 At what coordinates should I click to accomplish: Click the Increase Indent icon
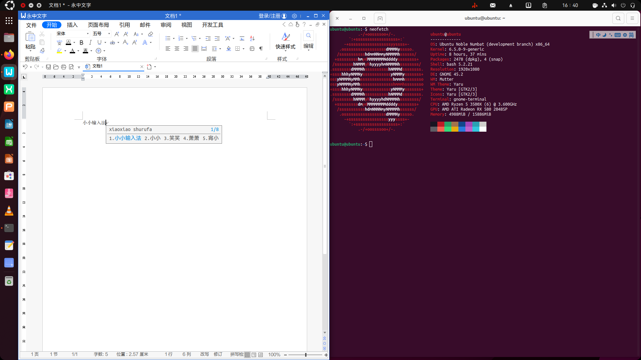coord(217,38)
